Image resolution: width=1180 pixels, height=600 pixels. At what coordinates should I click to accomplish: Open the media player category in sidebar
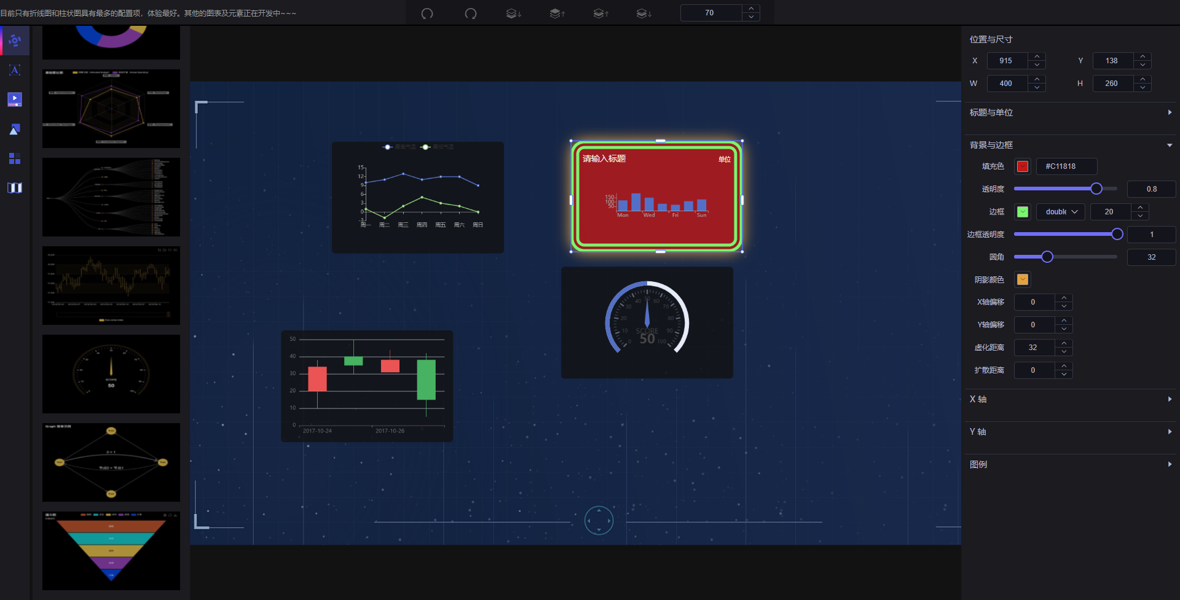(x=15, y=99)
